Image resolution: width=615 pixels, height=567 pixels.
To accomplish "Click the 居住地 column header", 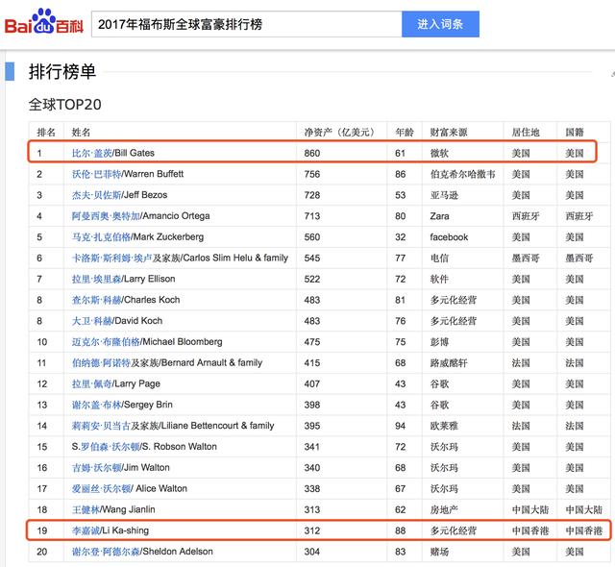I will [x=526, y=133].
